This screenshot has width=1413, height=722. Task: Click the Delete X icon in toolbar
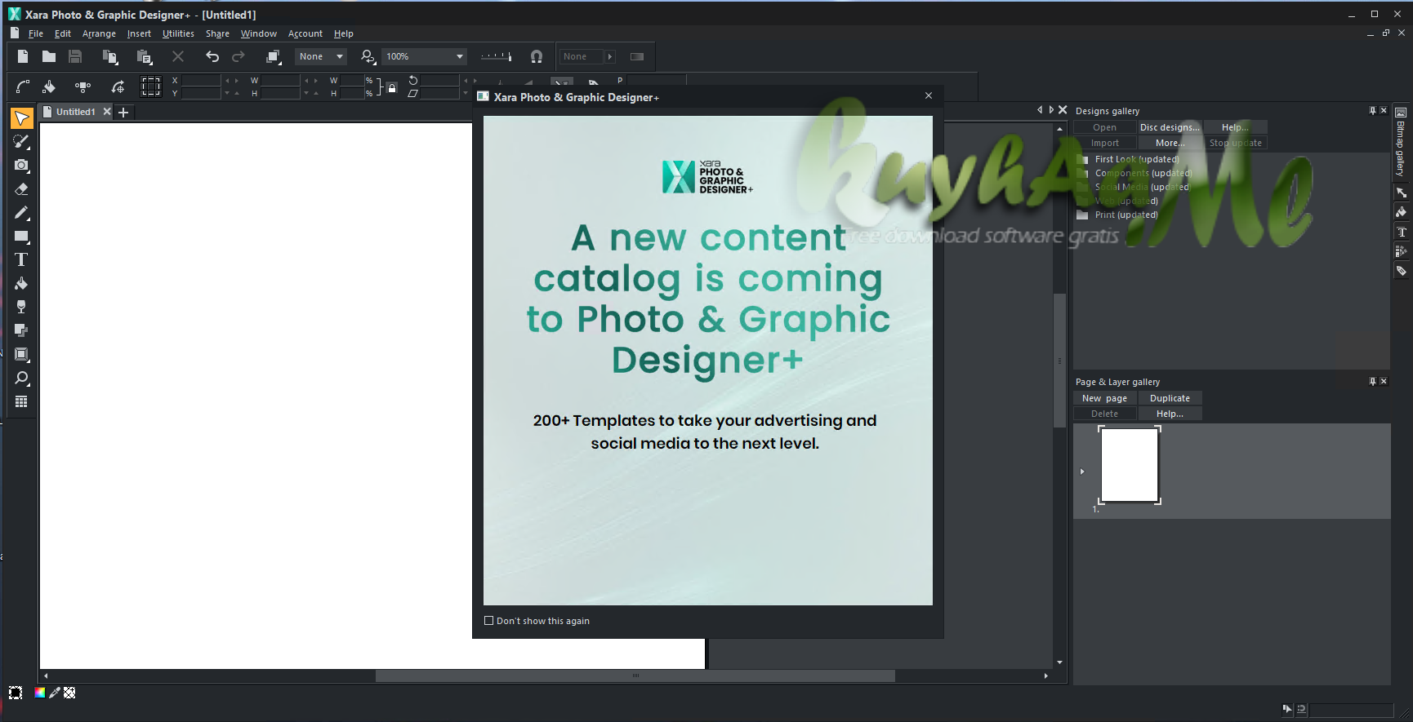coord(178,56)
